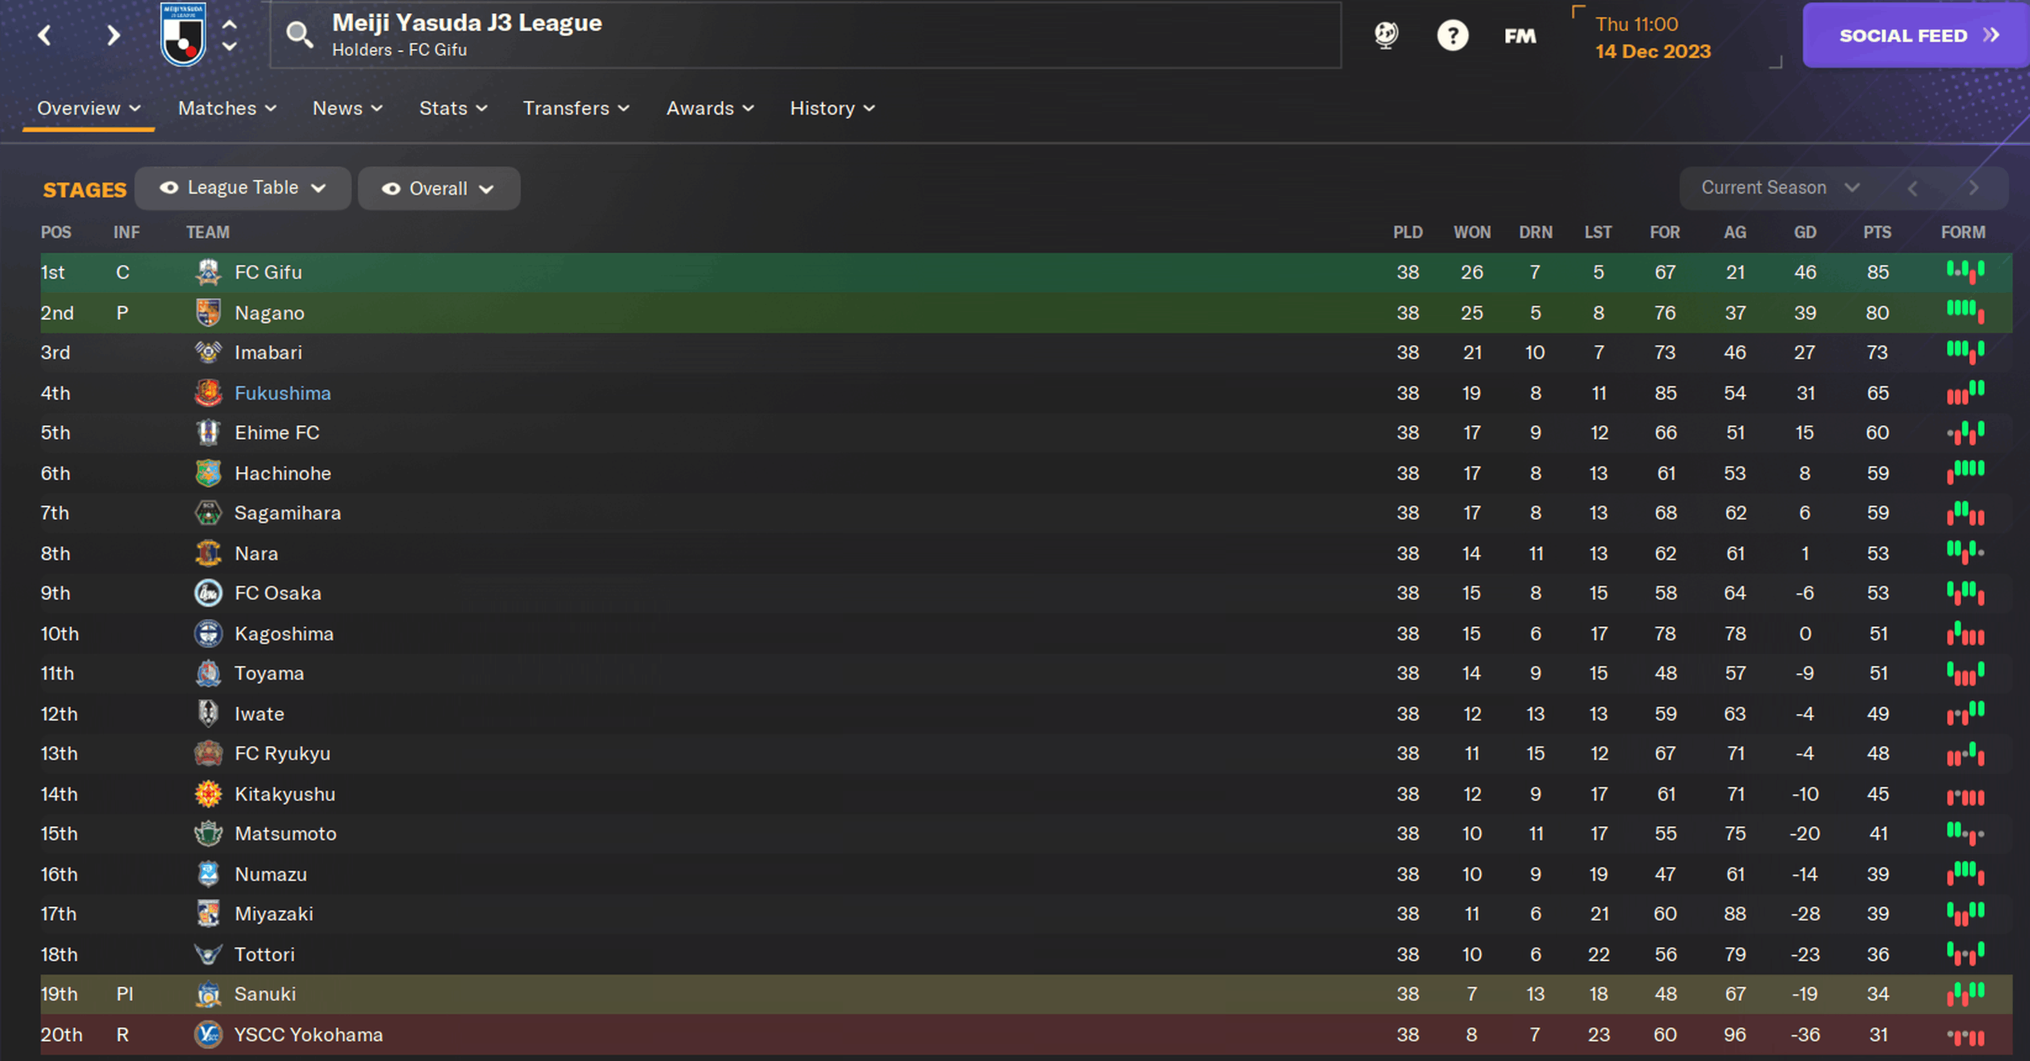Screen dimensions: 2030x1061
Task: Switch to the Stats tab
Action: click(453, 109)
